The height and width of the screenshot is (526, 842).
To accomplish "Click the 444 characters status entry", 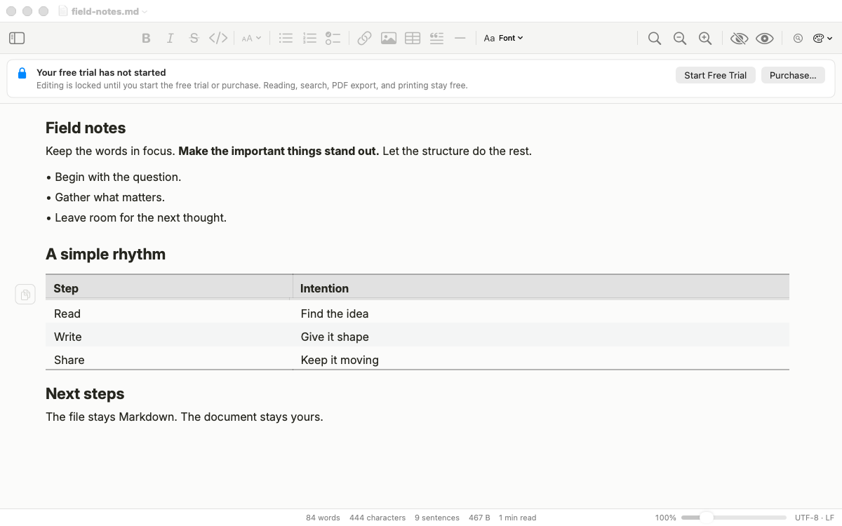I will pyautogui.click(x=377, y=518).
